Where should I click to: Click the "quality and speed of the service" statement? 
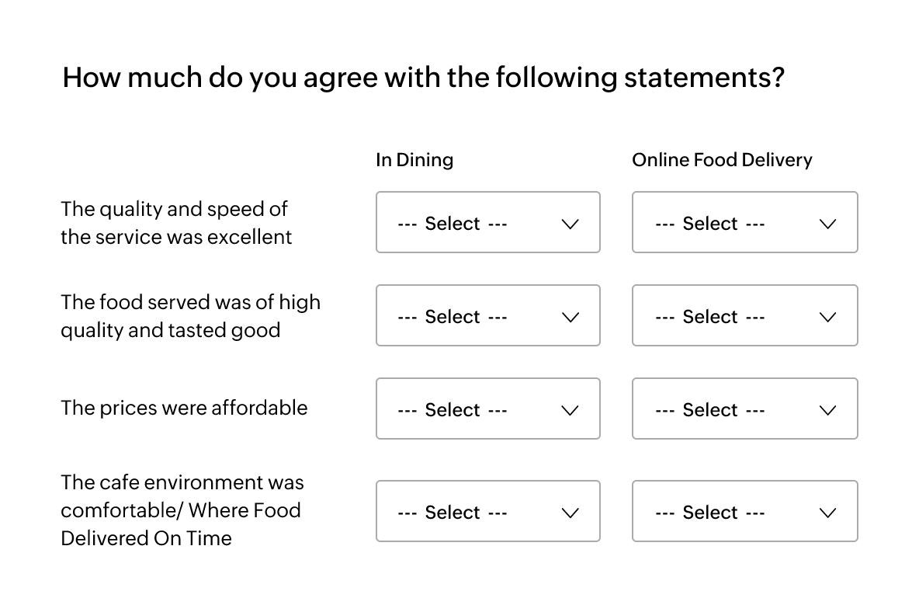(176, 223)
